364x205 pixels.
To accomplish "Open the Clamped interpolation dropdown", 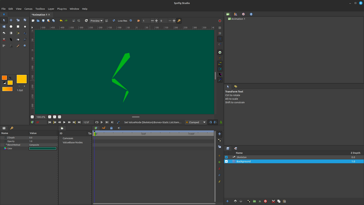I will tap(196, 122).
